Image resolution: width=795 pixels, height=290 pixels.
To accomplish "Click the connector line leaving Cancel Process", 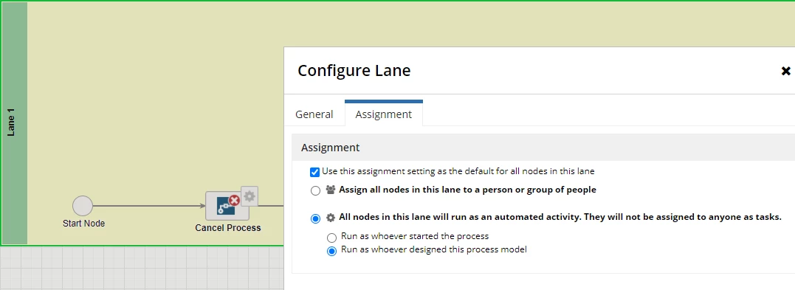I will [266, 206].
